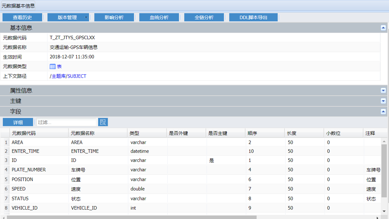Select the PLATE_NUMBER field row

coord(29,170)
